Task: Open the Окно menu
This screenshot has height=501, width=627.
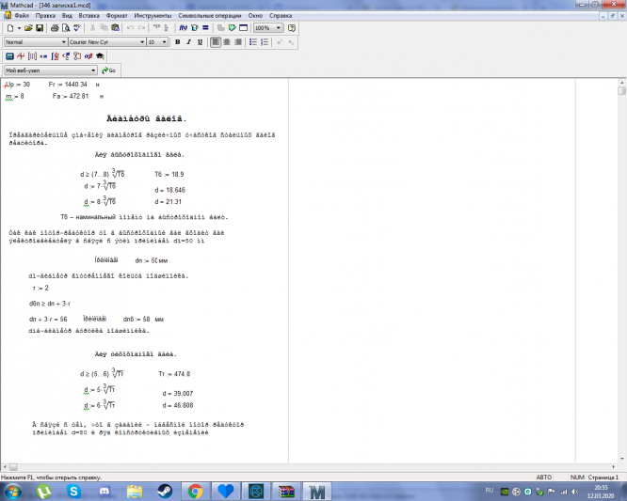Action: pyautogui.click(x=255, y=16)
